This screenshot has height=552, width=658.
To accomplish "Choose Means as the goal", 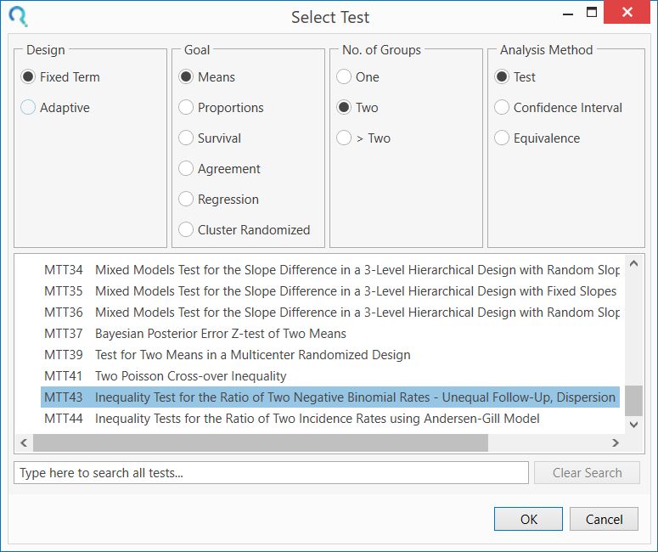I will (x=207, y=77).
